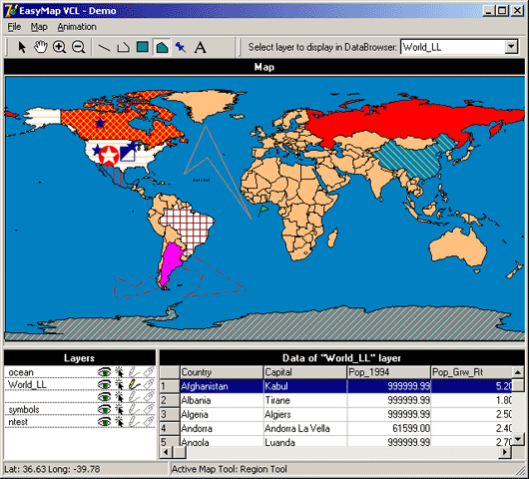Choose the zoom out magnifier tool
This screenshot has width=529, height=479.
click(x=79, y=47)
